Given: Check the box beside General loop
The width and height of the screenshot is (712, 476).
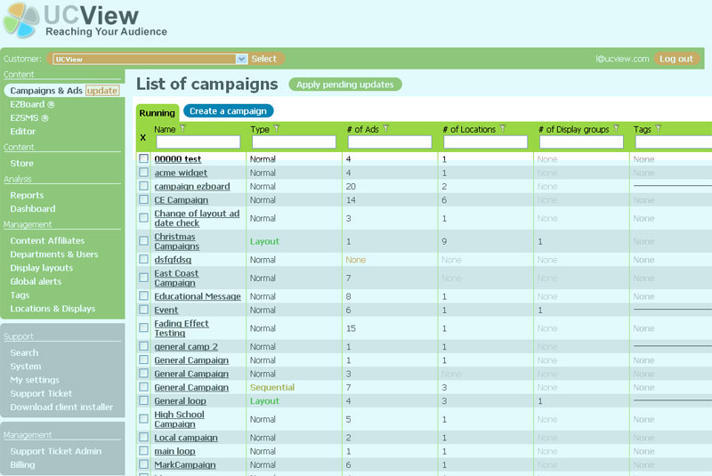Looking at the screenshot, I should click(143, 400).
